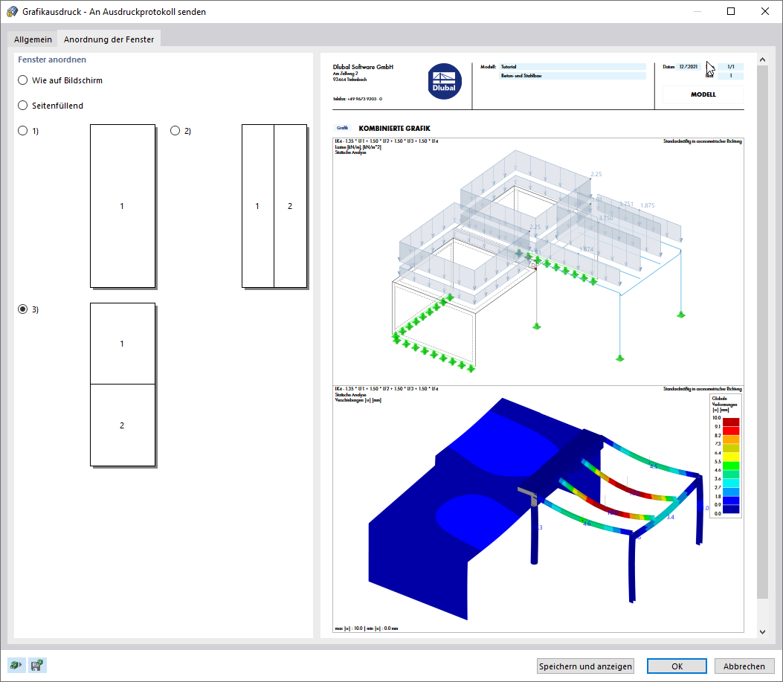Click the 'Fenster anordnen' section heading
783x682 pixels.
[x=52, y=59]
